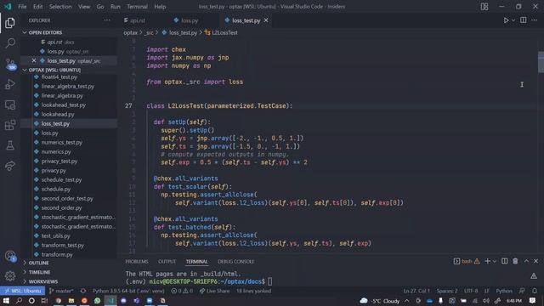The width and height of the screenshot is (544, 306).
Task: Start Live Share from the status bar
Action: click(x=214, y=291)
